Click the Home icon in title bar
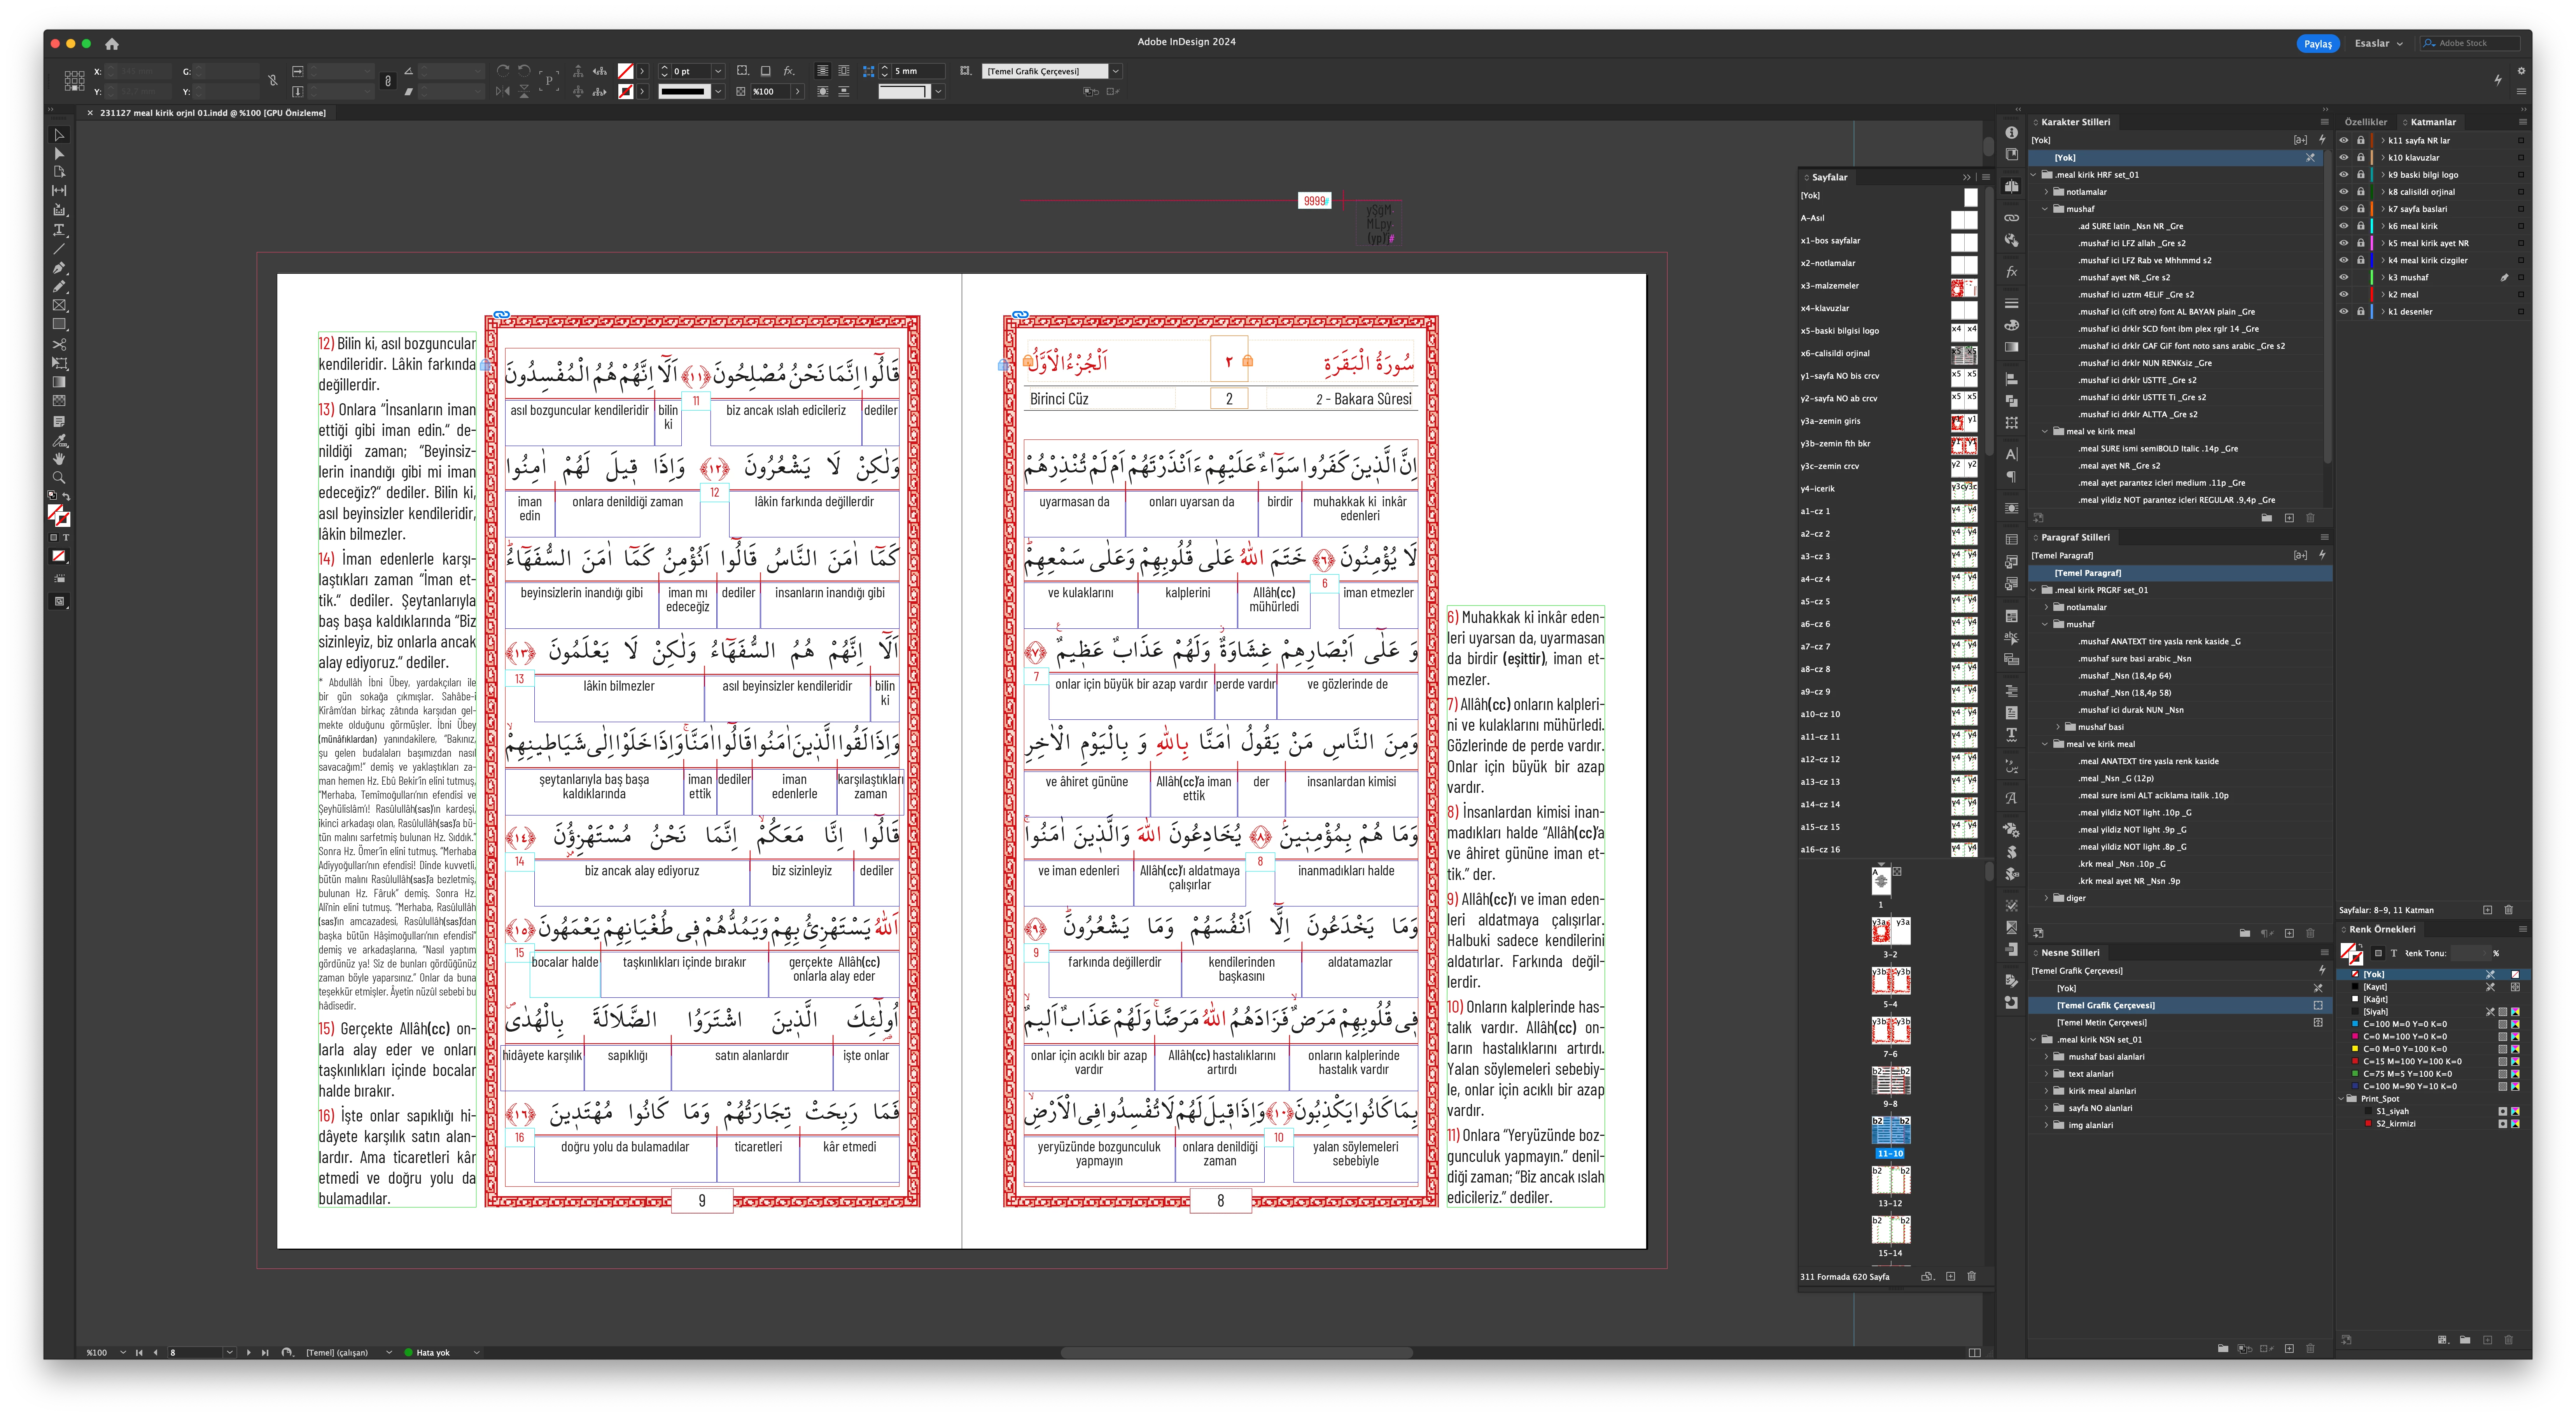 click(112, 44)
